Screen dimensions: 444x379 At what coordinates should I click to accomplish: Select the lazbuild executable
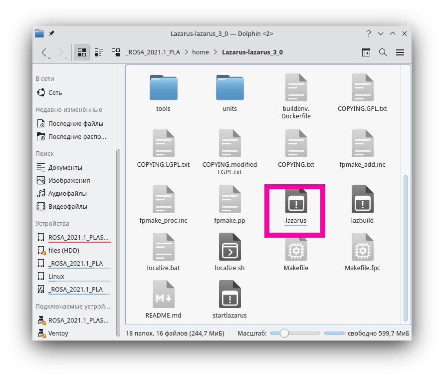tap(362, 205)
